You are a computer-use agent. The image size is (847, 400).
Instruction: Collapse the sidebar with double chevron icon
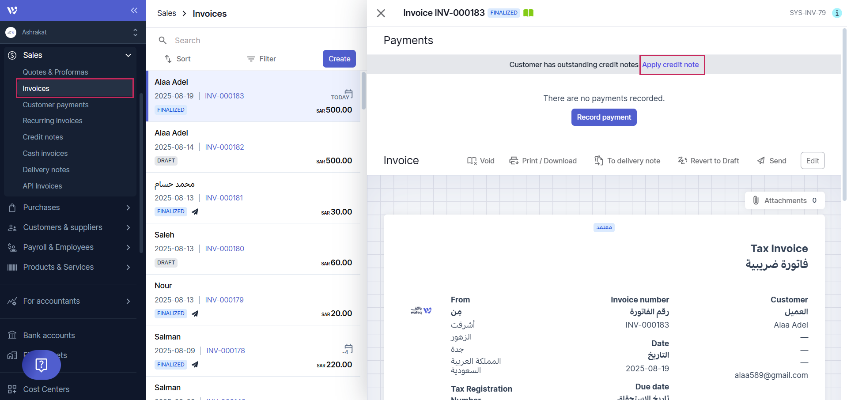point(134,10)
